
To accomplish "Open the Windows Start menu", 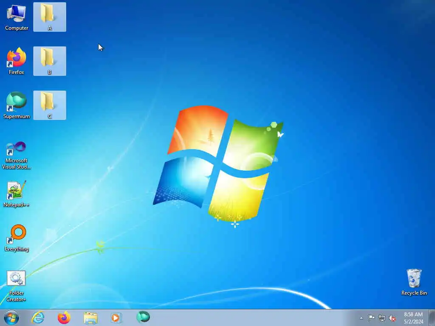I will click(11, 318).
